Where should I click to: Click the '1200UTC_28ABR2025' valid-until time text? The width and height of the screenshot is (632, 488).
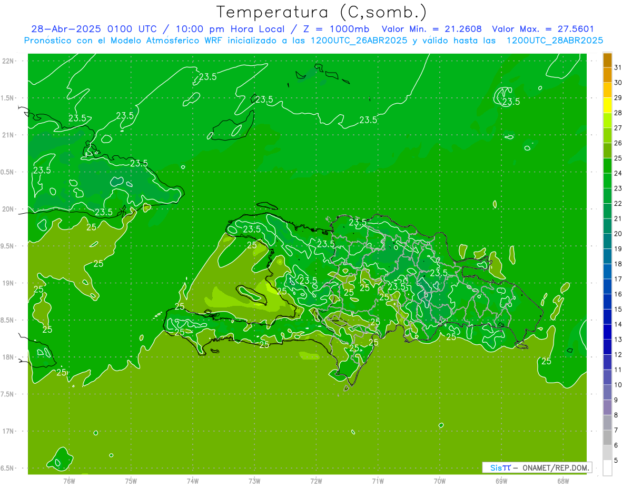pyautogui.click(x=555, y=41)
